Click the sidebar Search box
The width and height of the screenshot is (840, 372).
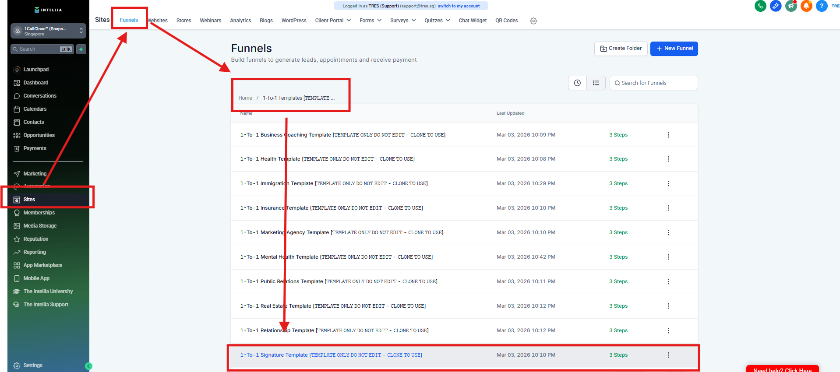[42, 49]
